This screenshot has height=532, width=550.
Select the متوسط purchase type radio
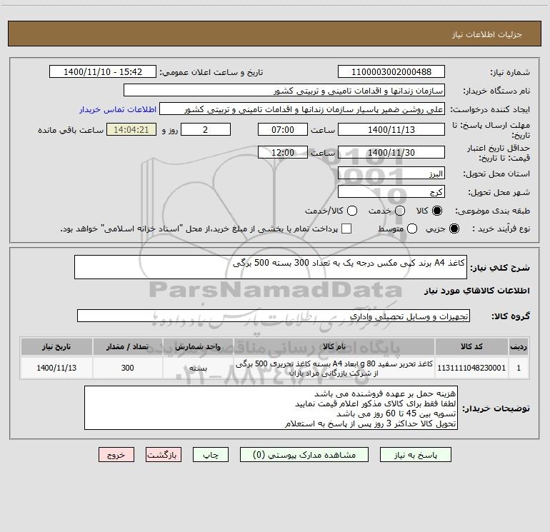pos(412,229)
